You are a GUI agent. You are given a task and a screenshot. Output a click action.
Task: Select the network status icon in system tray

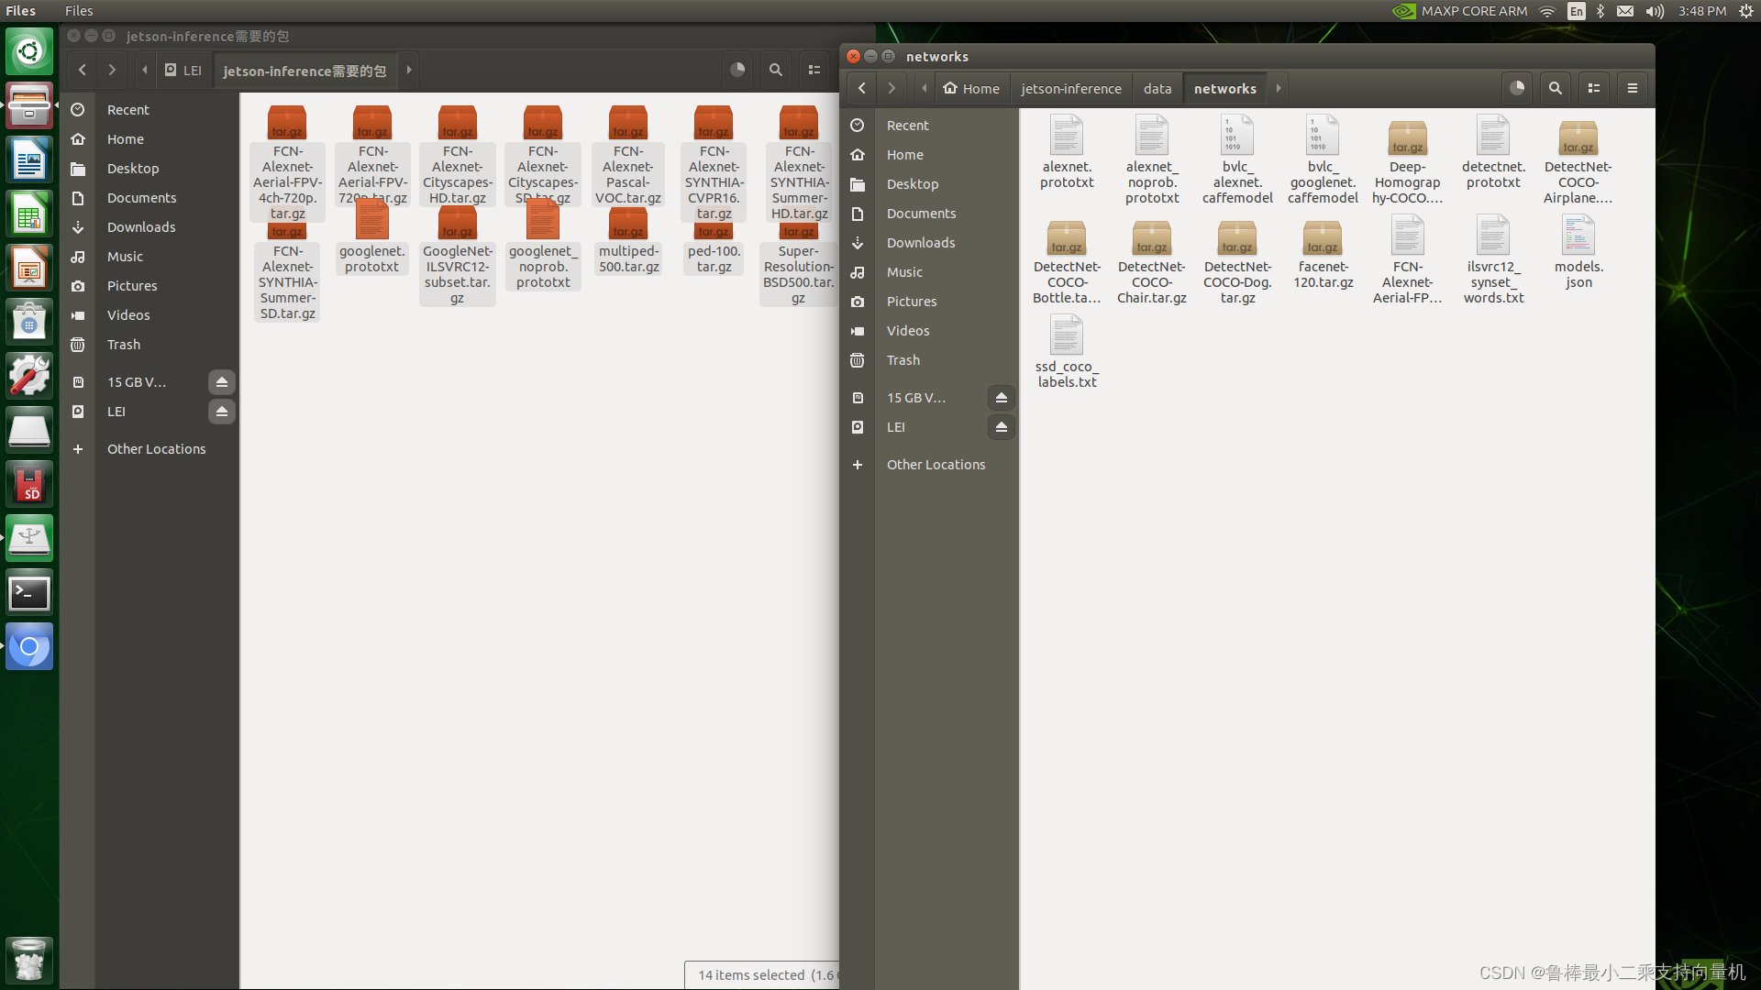(x=1547, y=10)
